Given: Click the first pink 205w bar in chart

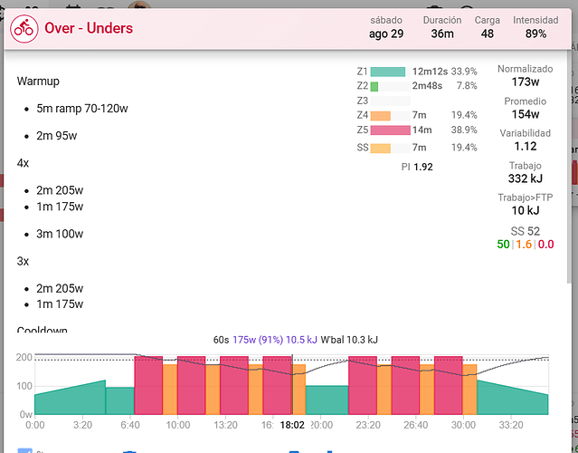Looking at the screenshot, I should pos(148,385).
